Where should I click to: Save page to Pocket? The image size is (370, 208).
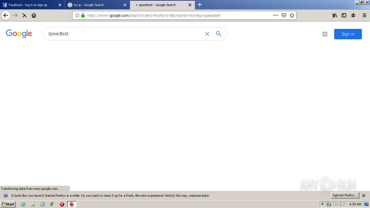coord(284,15)
